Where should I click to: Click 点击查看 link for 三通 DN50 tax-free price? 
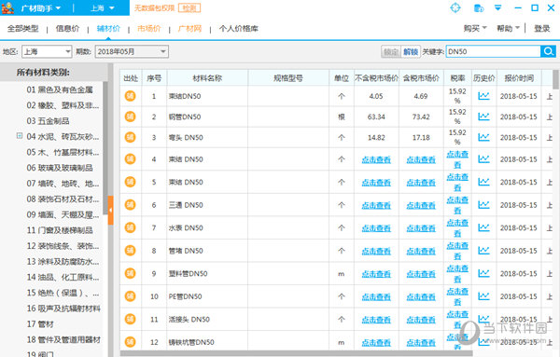pos(376,205)
